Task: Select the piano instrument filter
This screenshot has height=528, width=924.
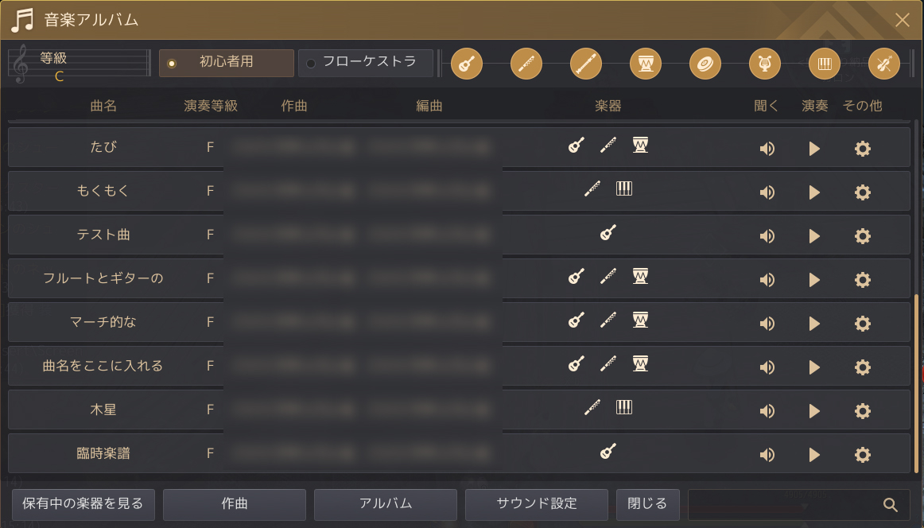Action: [x=825, y=64]
